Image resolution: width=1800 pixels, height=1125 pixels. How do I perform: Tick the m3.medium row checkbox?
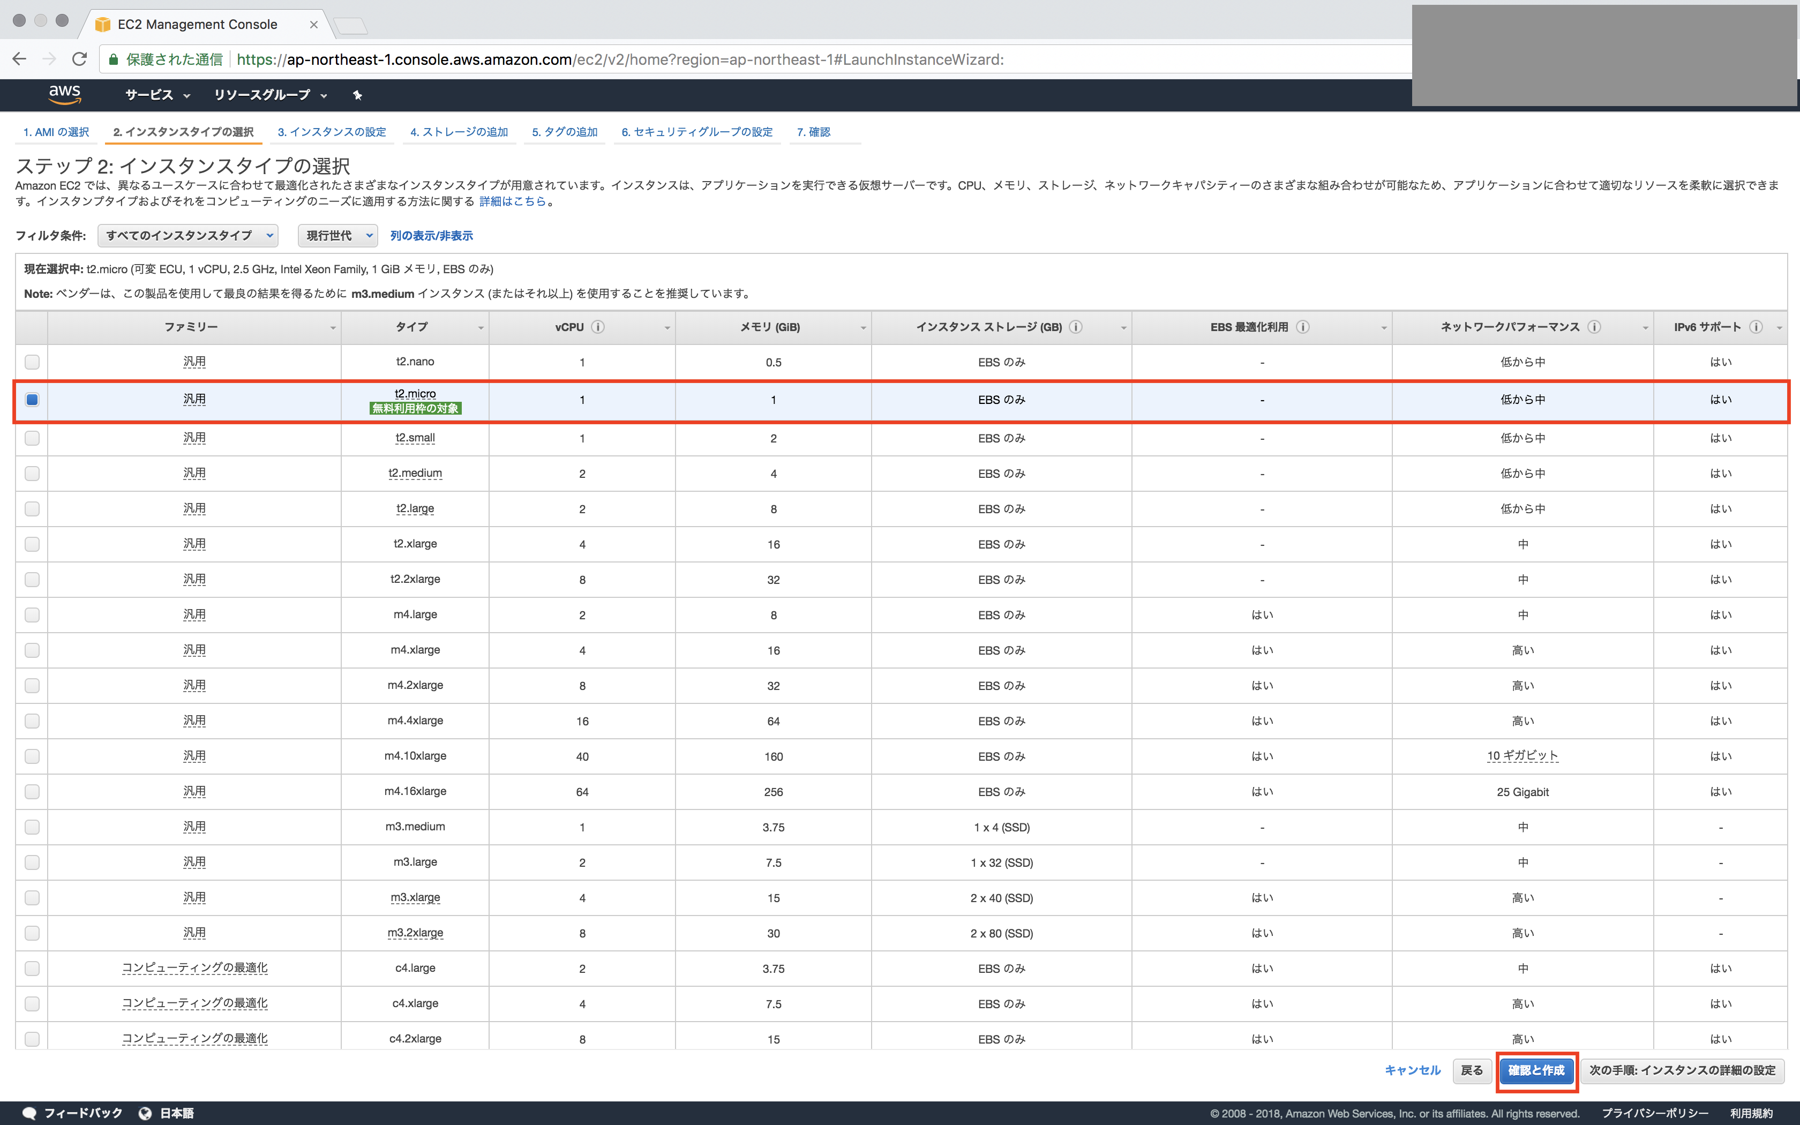(32, 827)
